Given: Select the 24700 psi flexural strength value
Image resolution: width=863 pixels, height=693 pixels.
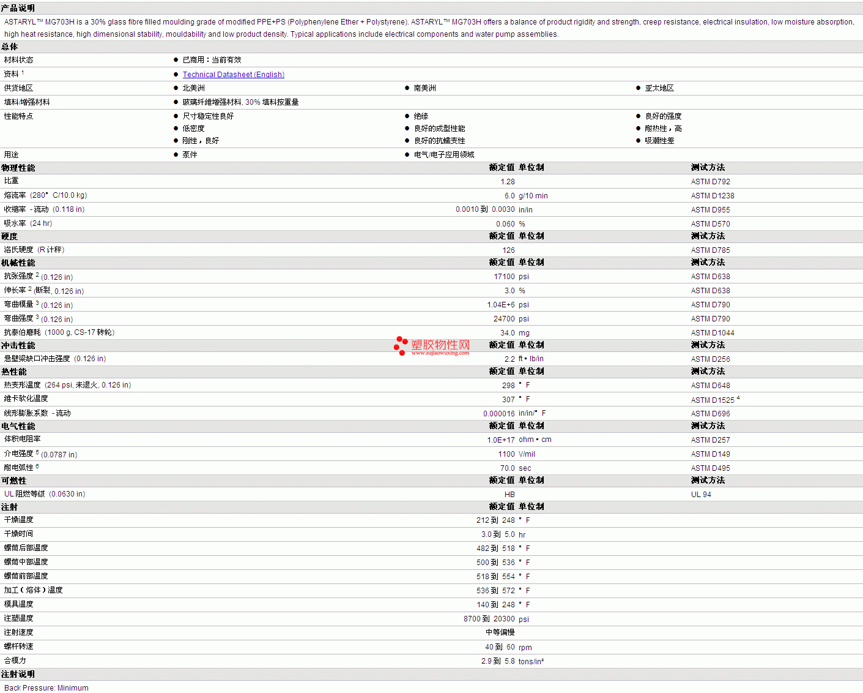Looking at the screenshot, I should [x=511, y=319].
